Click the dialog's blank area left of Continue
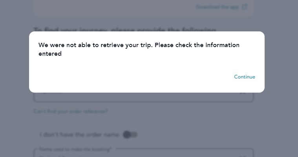Viewport: 298px width, 157px height. [x=130, y=77]
